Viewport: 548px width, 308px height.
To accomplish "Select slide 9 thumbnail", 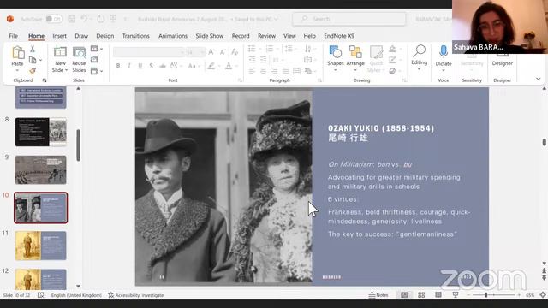I will [x=40, y=169].
